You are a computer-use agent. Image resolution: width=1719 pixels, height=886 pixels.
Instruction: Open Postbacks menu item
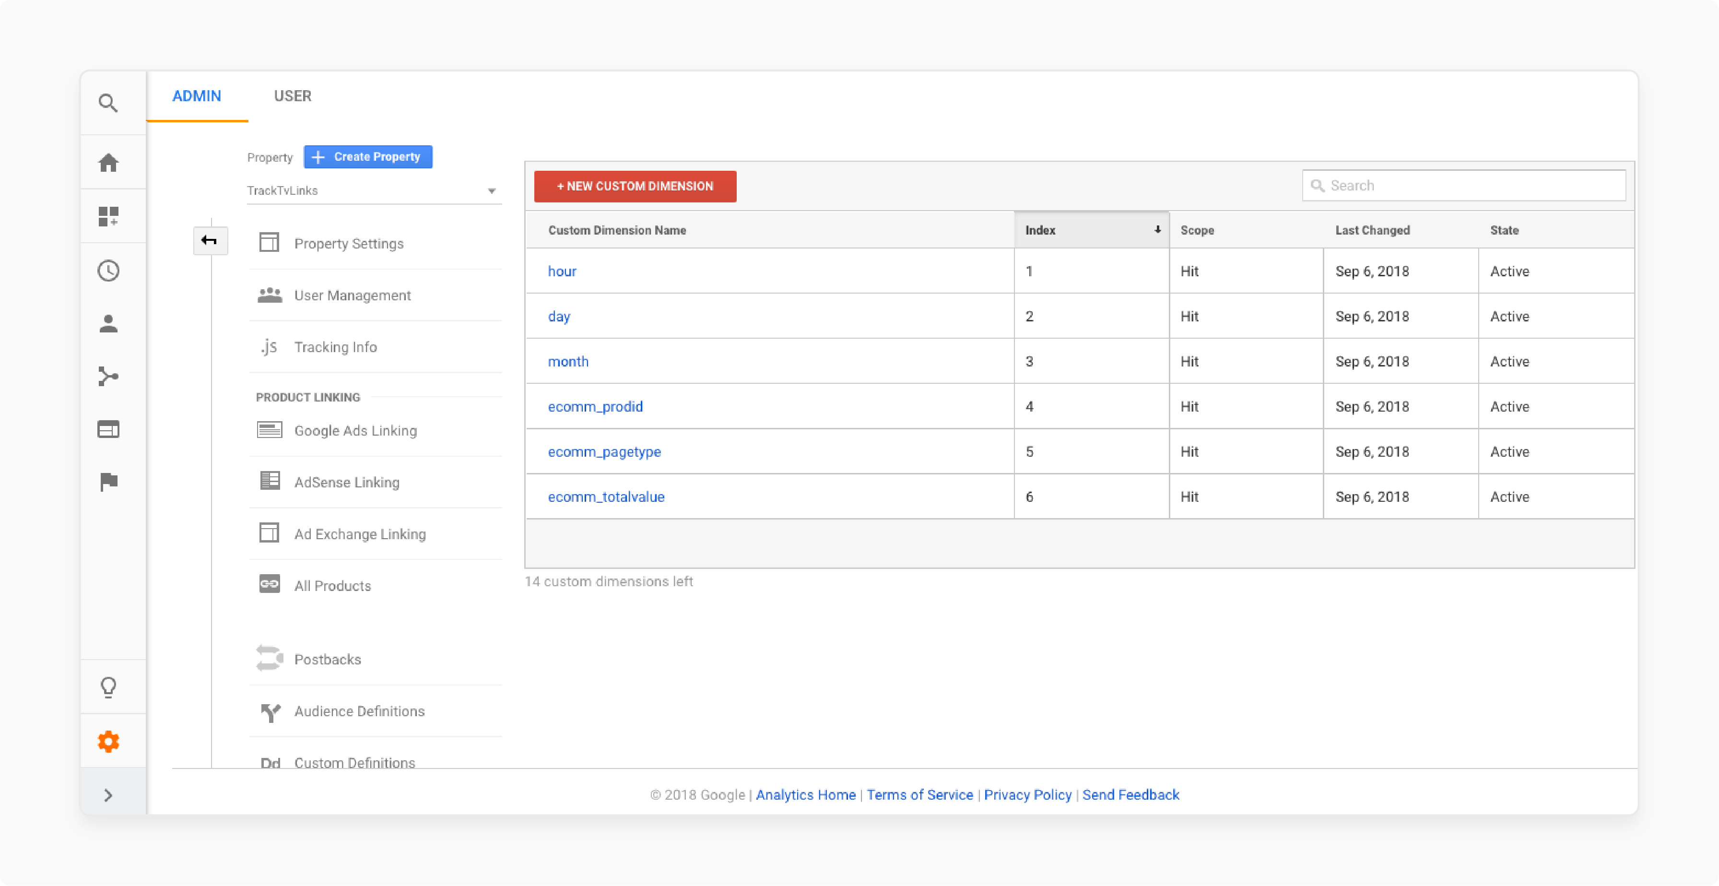(x=327, y=659)
